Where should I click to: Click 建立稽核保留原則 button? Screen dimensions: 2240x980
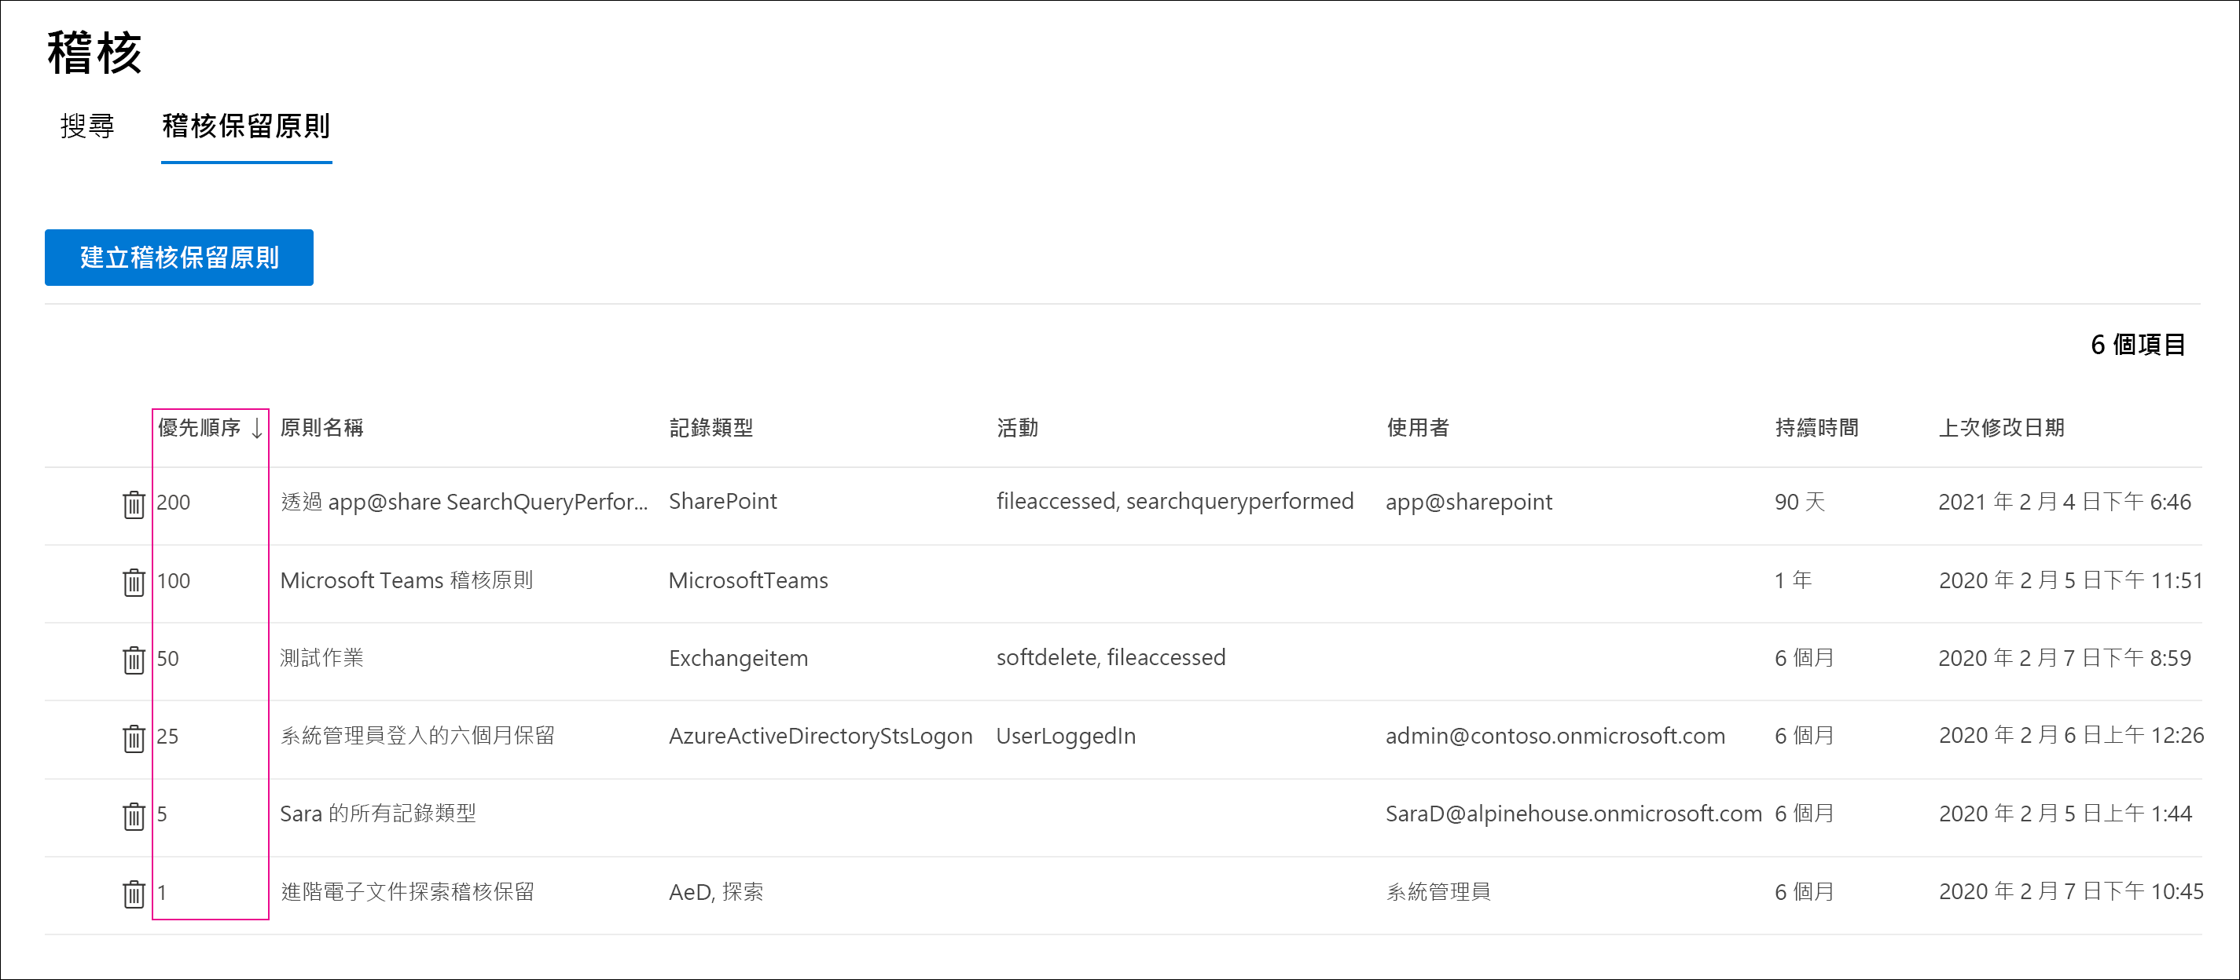point(179,257)
